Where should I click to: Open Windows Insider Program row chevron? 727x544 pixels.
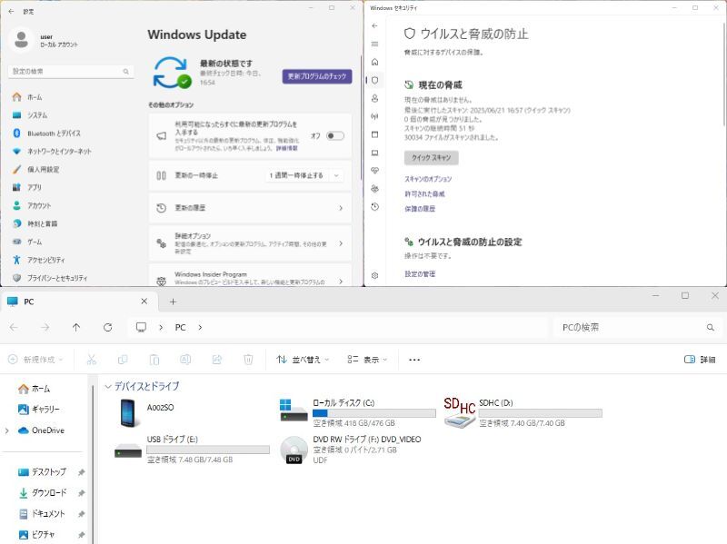341,282
